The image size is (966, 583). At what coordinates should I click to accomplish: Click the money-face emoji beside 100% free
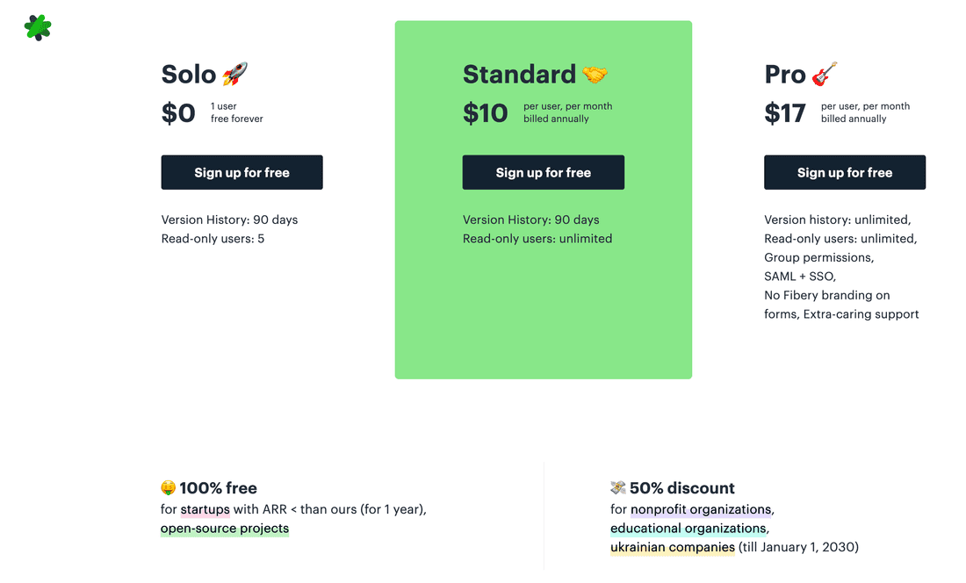[169, 488]
